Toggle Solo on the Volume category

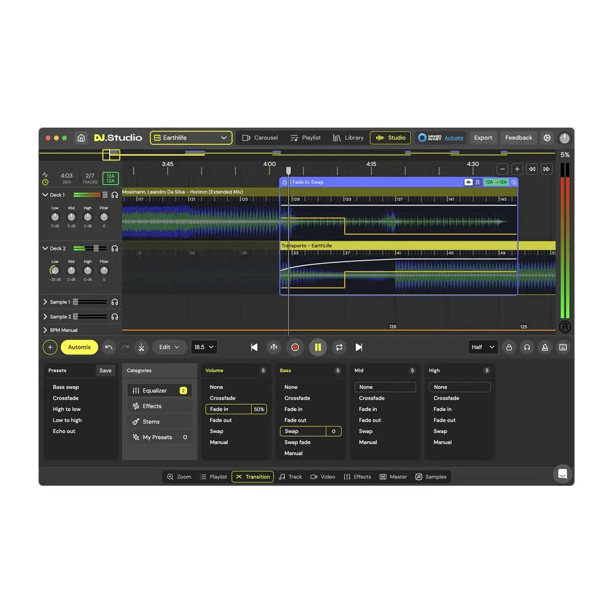[x=263, y=370]
